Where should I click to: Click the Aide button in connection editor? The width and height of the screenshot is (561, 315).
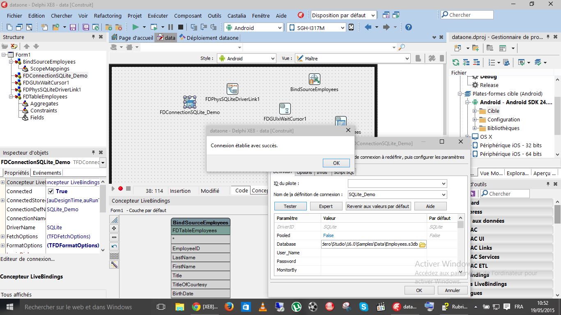point(430,206)
